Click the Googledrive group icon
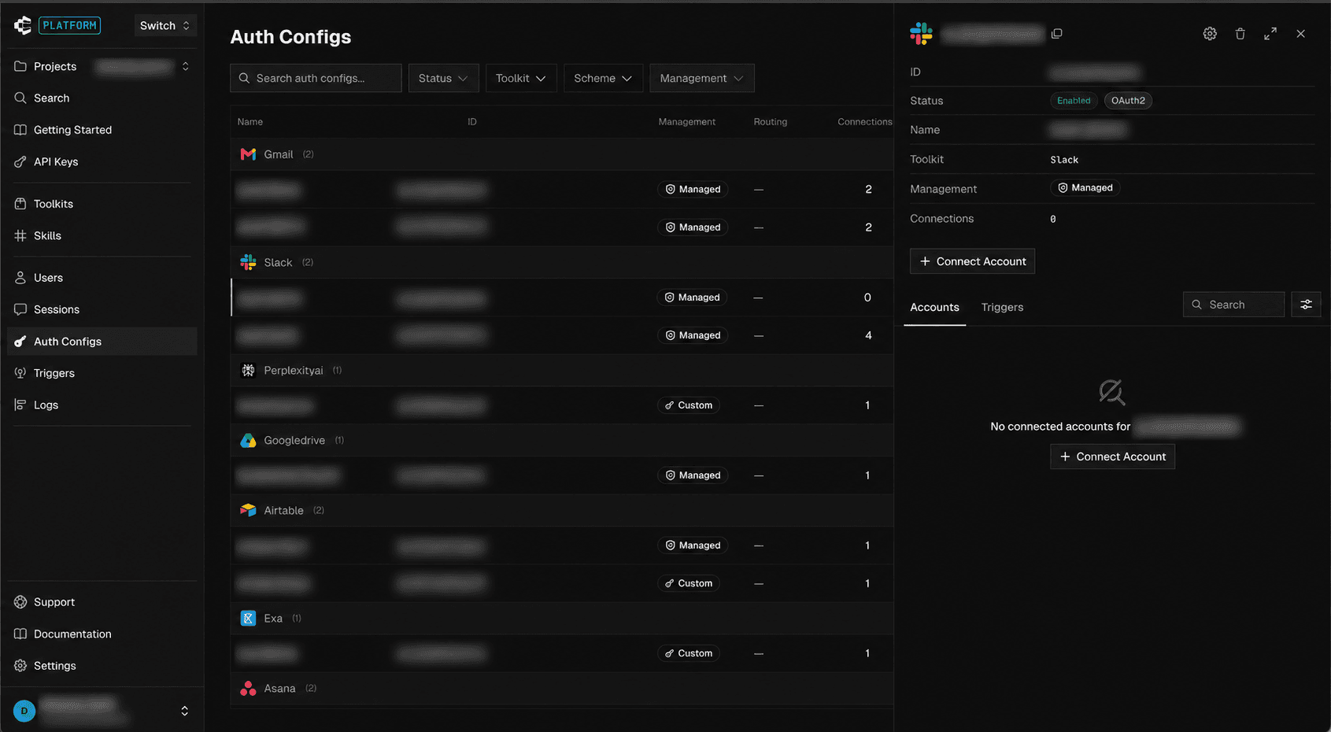Screen dimensions: 1331x732 (248, 440)
